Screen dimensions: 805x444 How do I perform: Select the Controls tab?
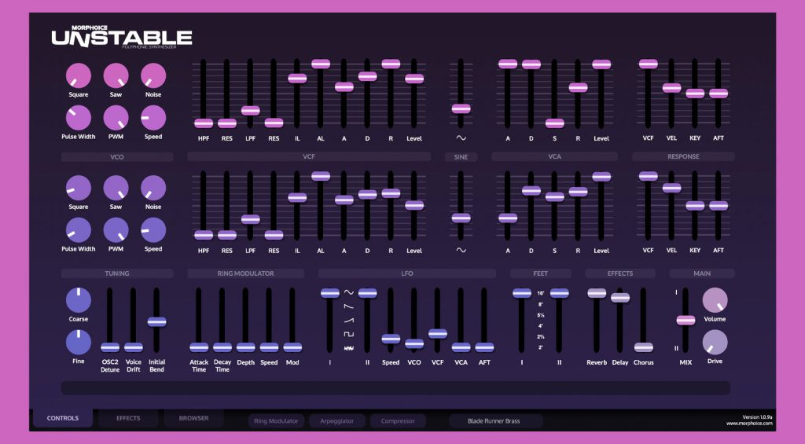[63, 418]
